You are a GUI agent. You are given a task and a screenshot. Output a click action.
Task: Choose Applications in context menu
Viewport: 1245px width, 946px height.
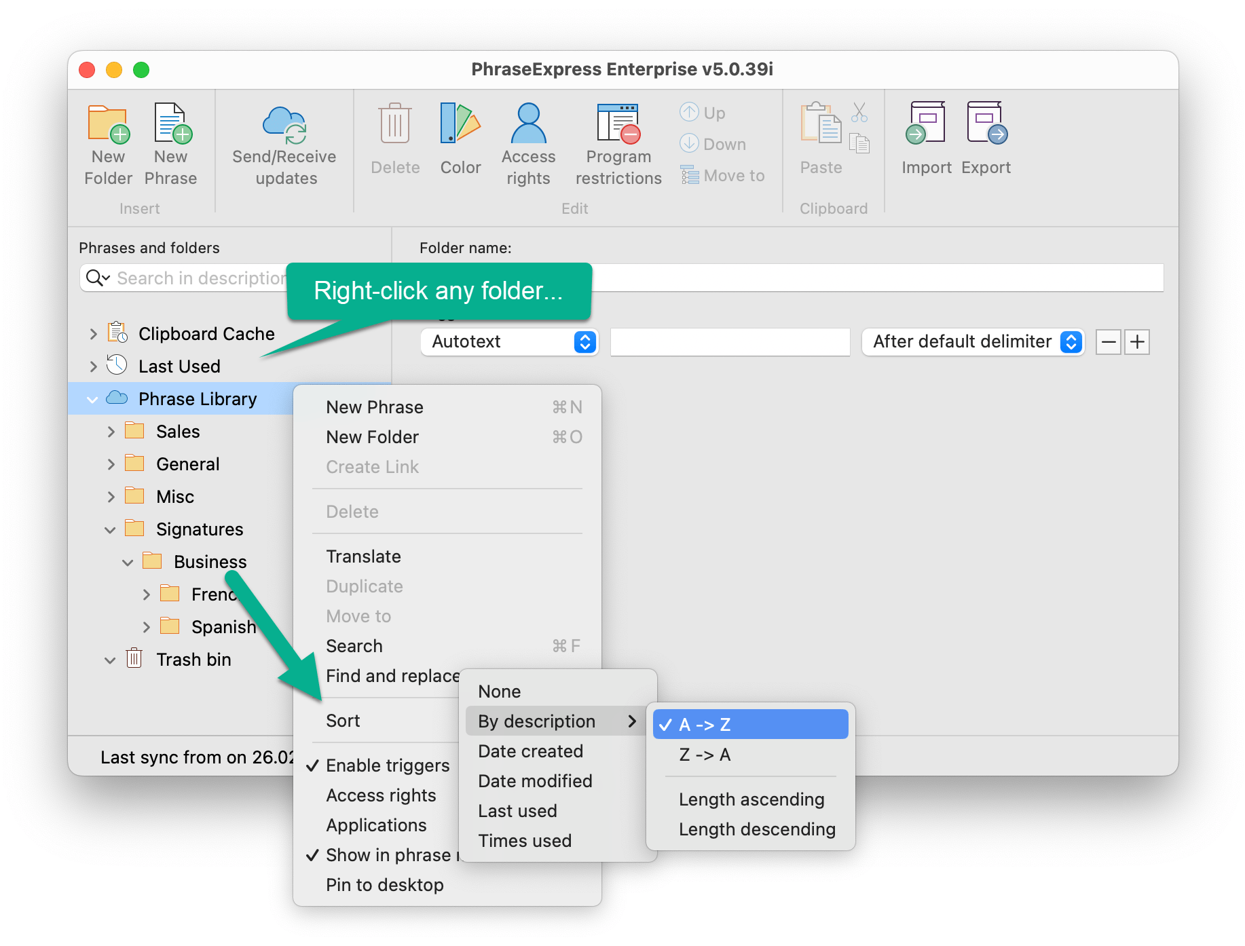coord(380,825)
